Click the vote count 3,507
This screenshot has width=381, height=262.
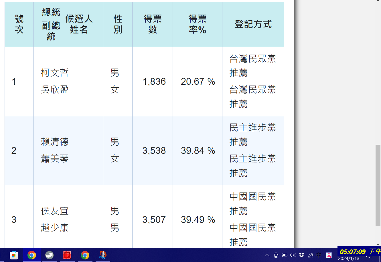coord(154,220)
